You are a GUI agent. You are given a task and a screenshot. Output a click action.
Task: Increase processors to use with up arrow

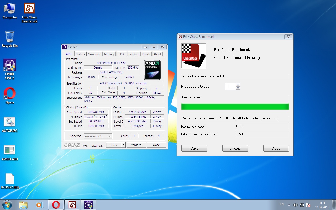[238, 85]
